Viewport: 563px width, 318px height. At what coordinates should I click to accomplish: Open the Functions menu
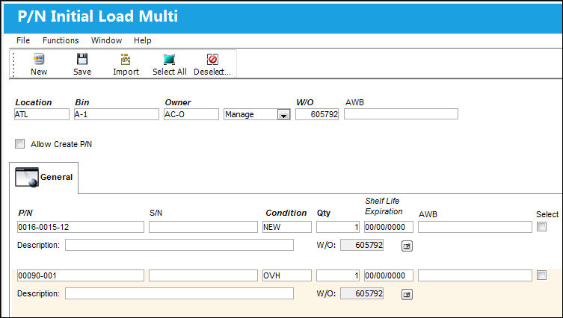tap(61, 40)
